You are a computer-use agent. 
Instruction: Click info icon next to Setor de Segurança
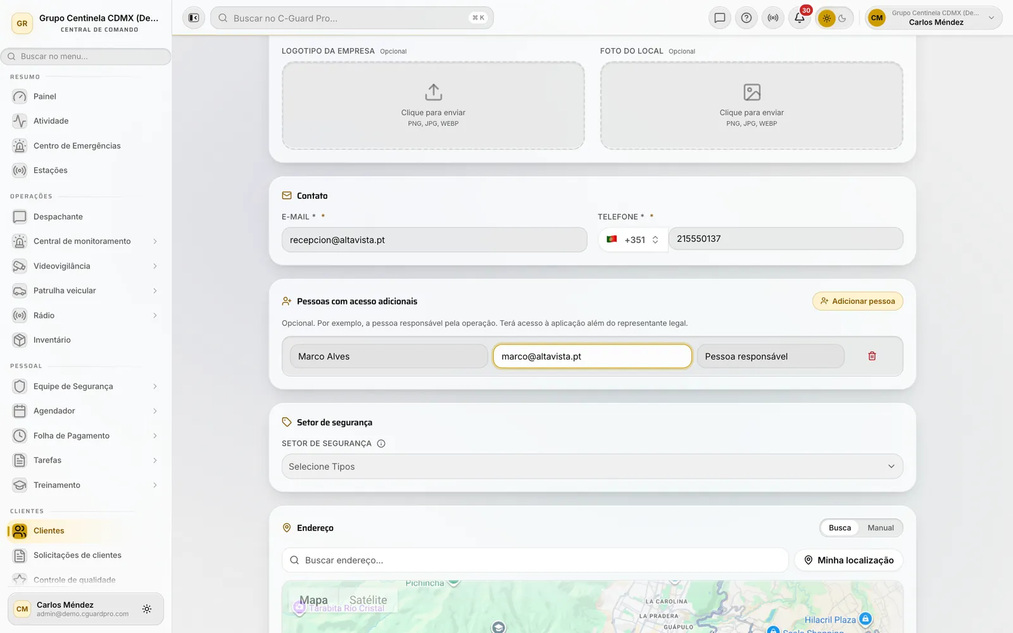[381, 444]
